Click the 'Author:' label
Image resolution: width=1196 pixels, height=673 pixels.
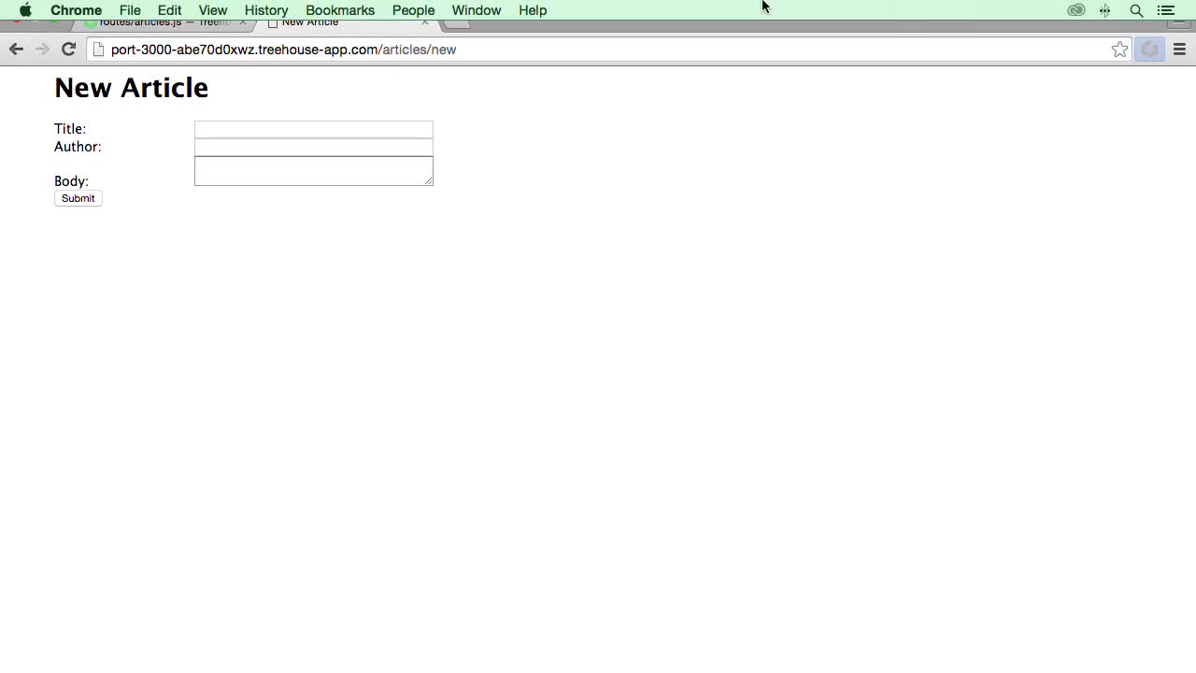pyautogui.click(x=78, y=147)
